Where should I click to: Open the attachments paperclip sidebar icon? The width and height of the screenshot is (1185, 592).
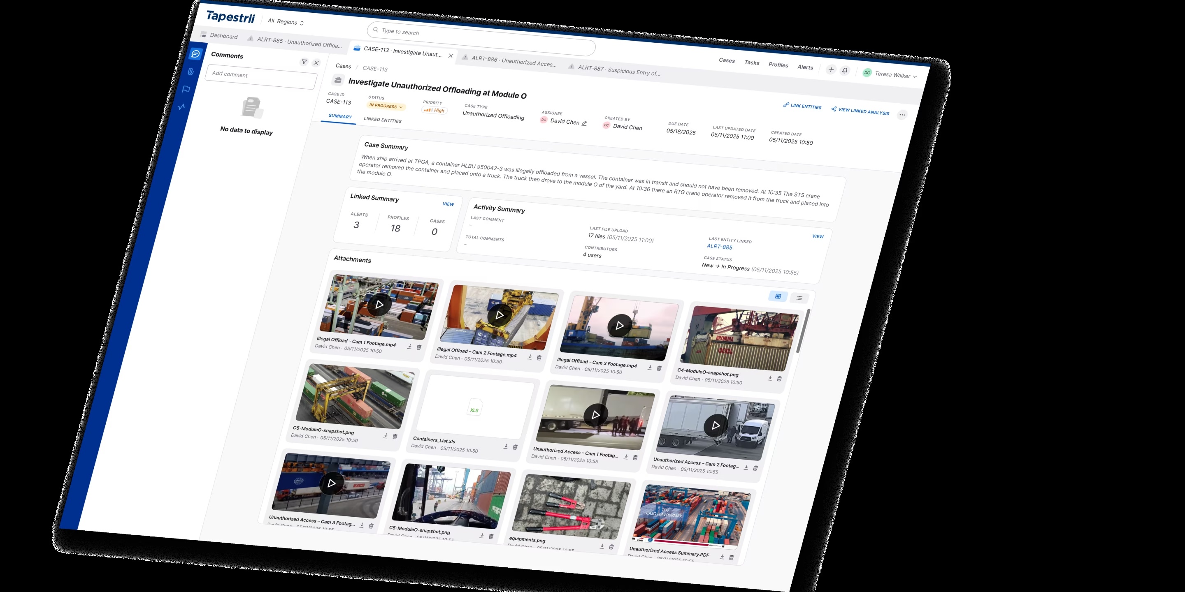click(191, 72)
